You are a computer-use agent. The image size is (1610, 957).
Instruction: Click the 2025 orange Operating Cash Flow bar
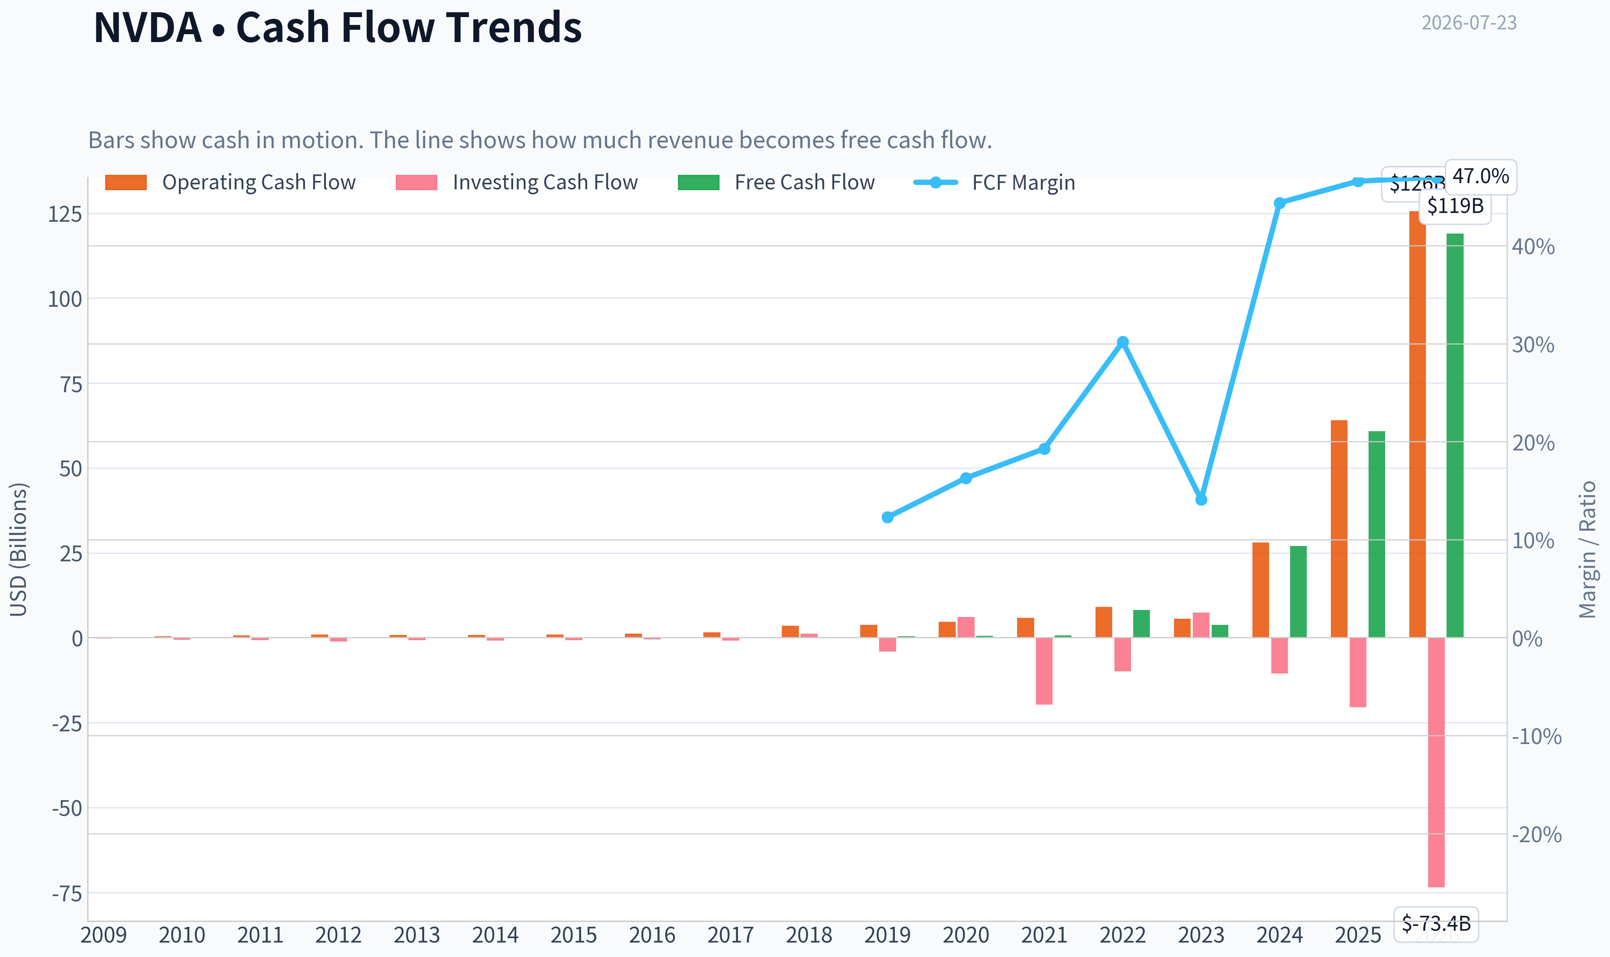(1339, 529)
